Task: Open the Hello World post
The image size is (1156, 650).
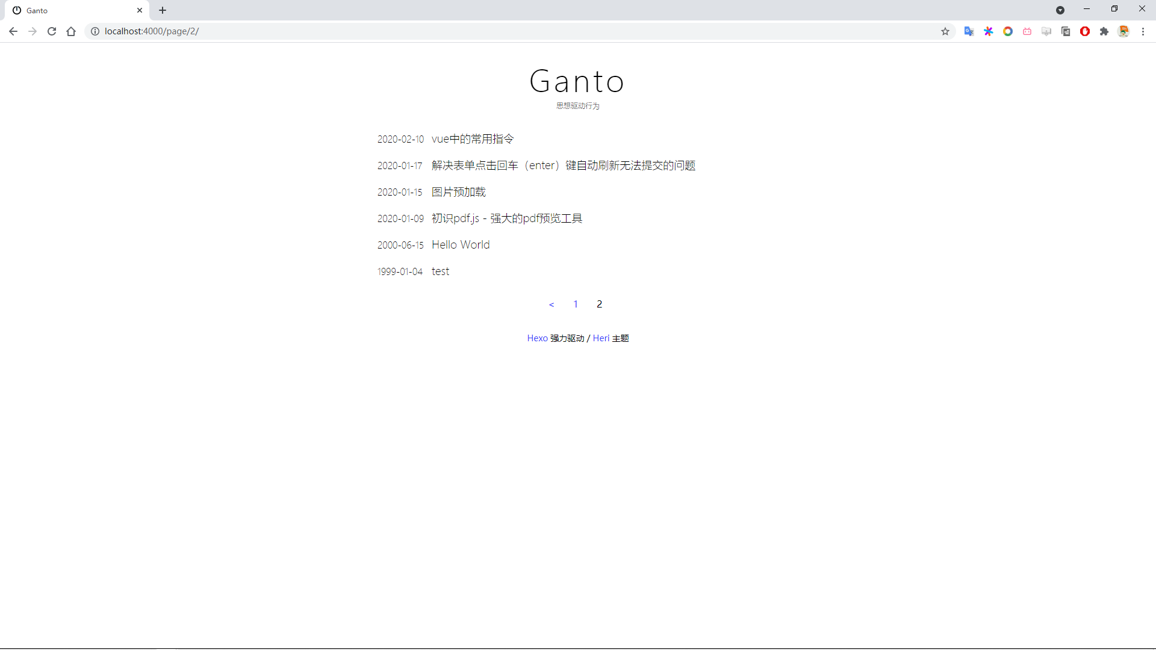Action: point(460,244)
